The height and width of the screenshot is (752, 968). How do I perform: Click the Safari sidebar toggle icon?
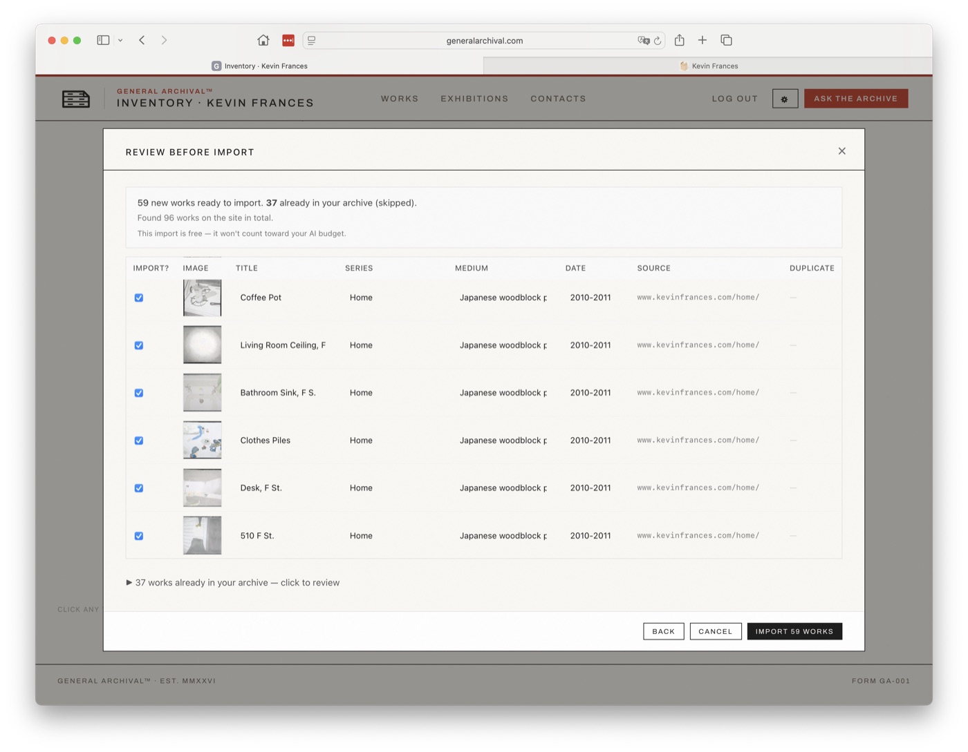pos(103,40)
